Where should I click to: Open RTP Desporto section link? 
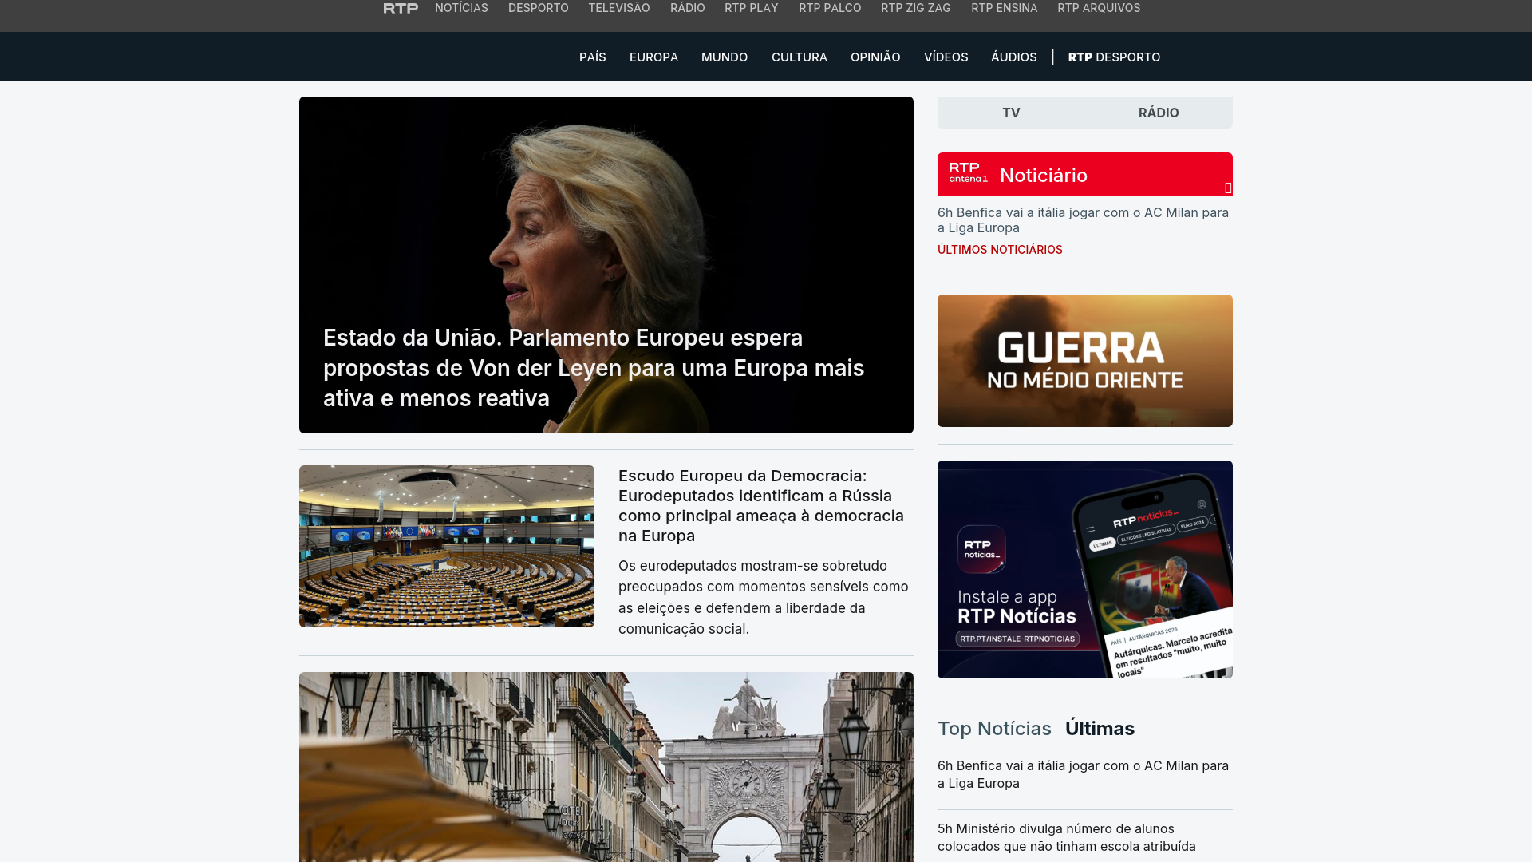(x=1114, y=57)
